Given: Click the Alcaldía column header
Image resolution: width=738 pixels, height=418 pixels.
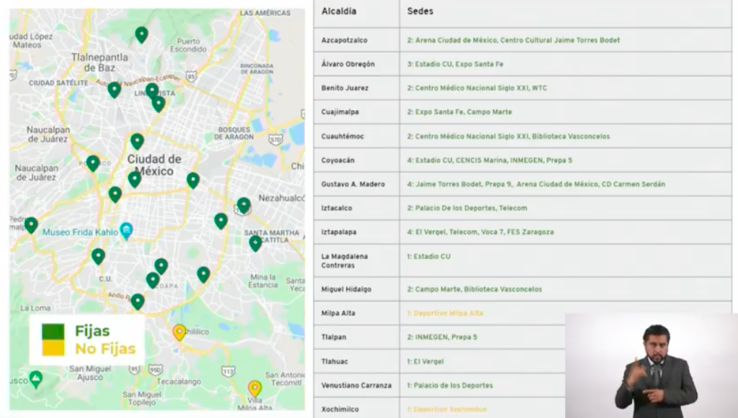Looking at the screenshot, I should (336, 12).
